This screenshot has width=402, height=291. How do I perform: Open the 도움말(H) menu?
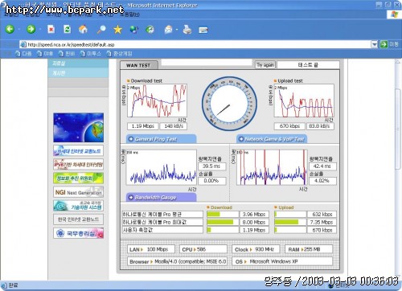pyautogui.click(x=129, y=14)
